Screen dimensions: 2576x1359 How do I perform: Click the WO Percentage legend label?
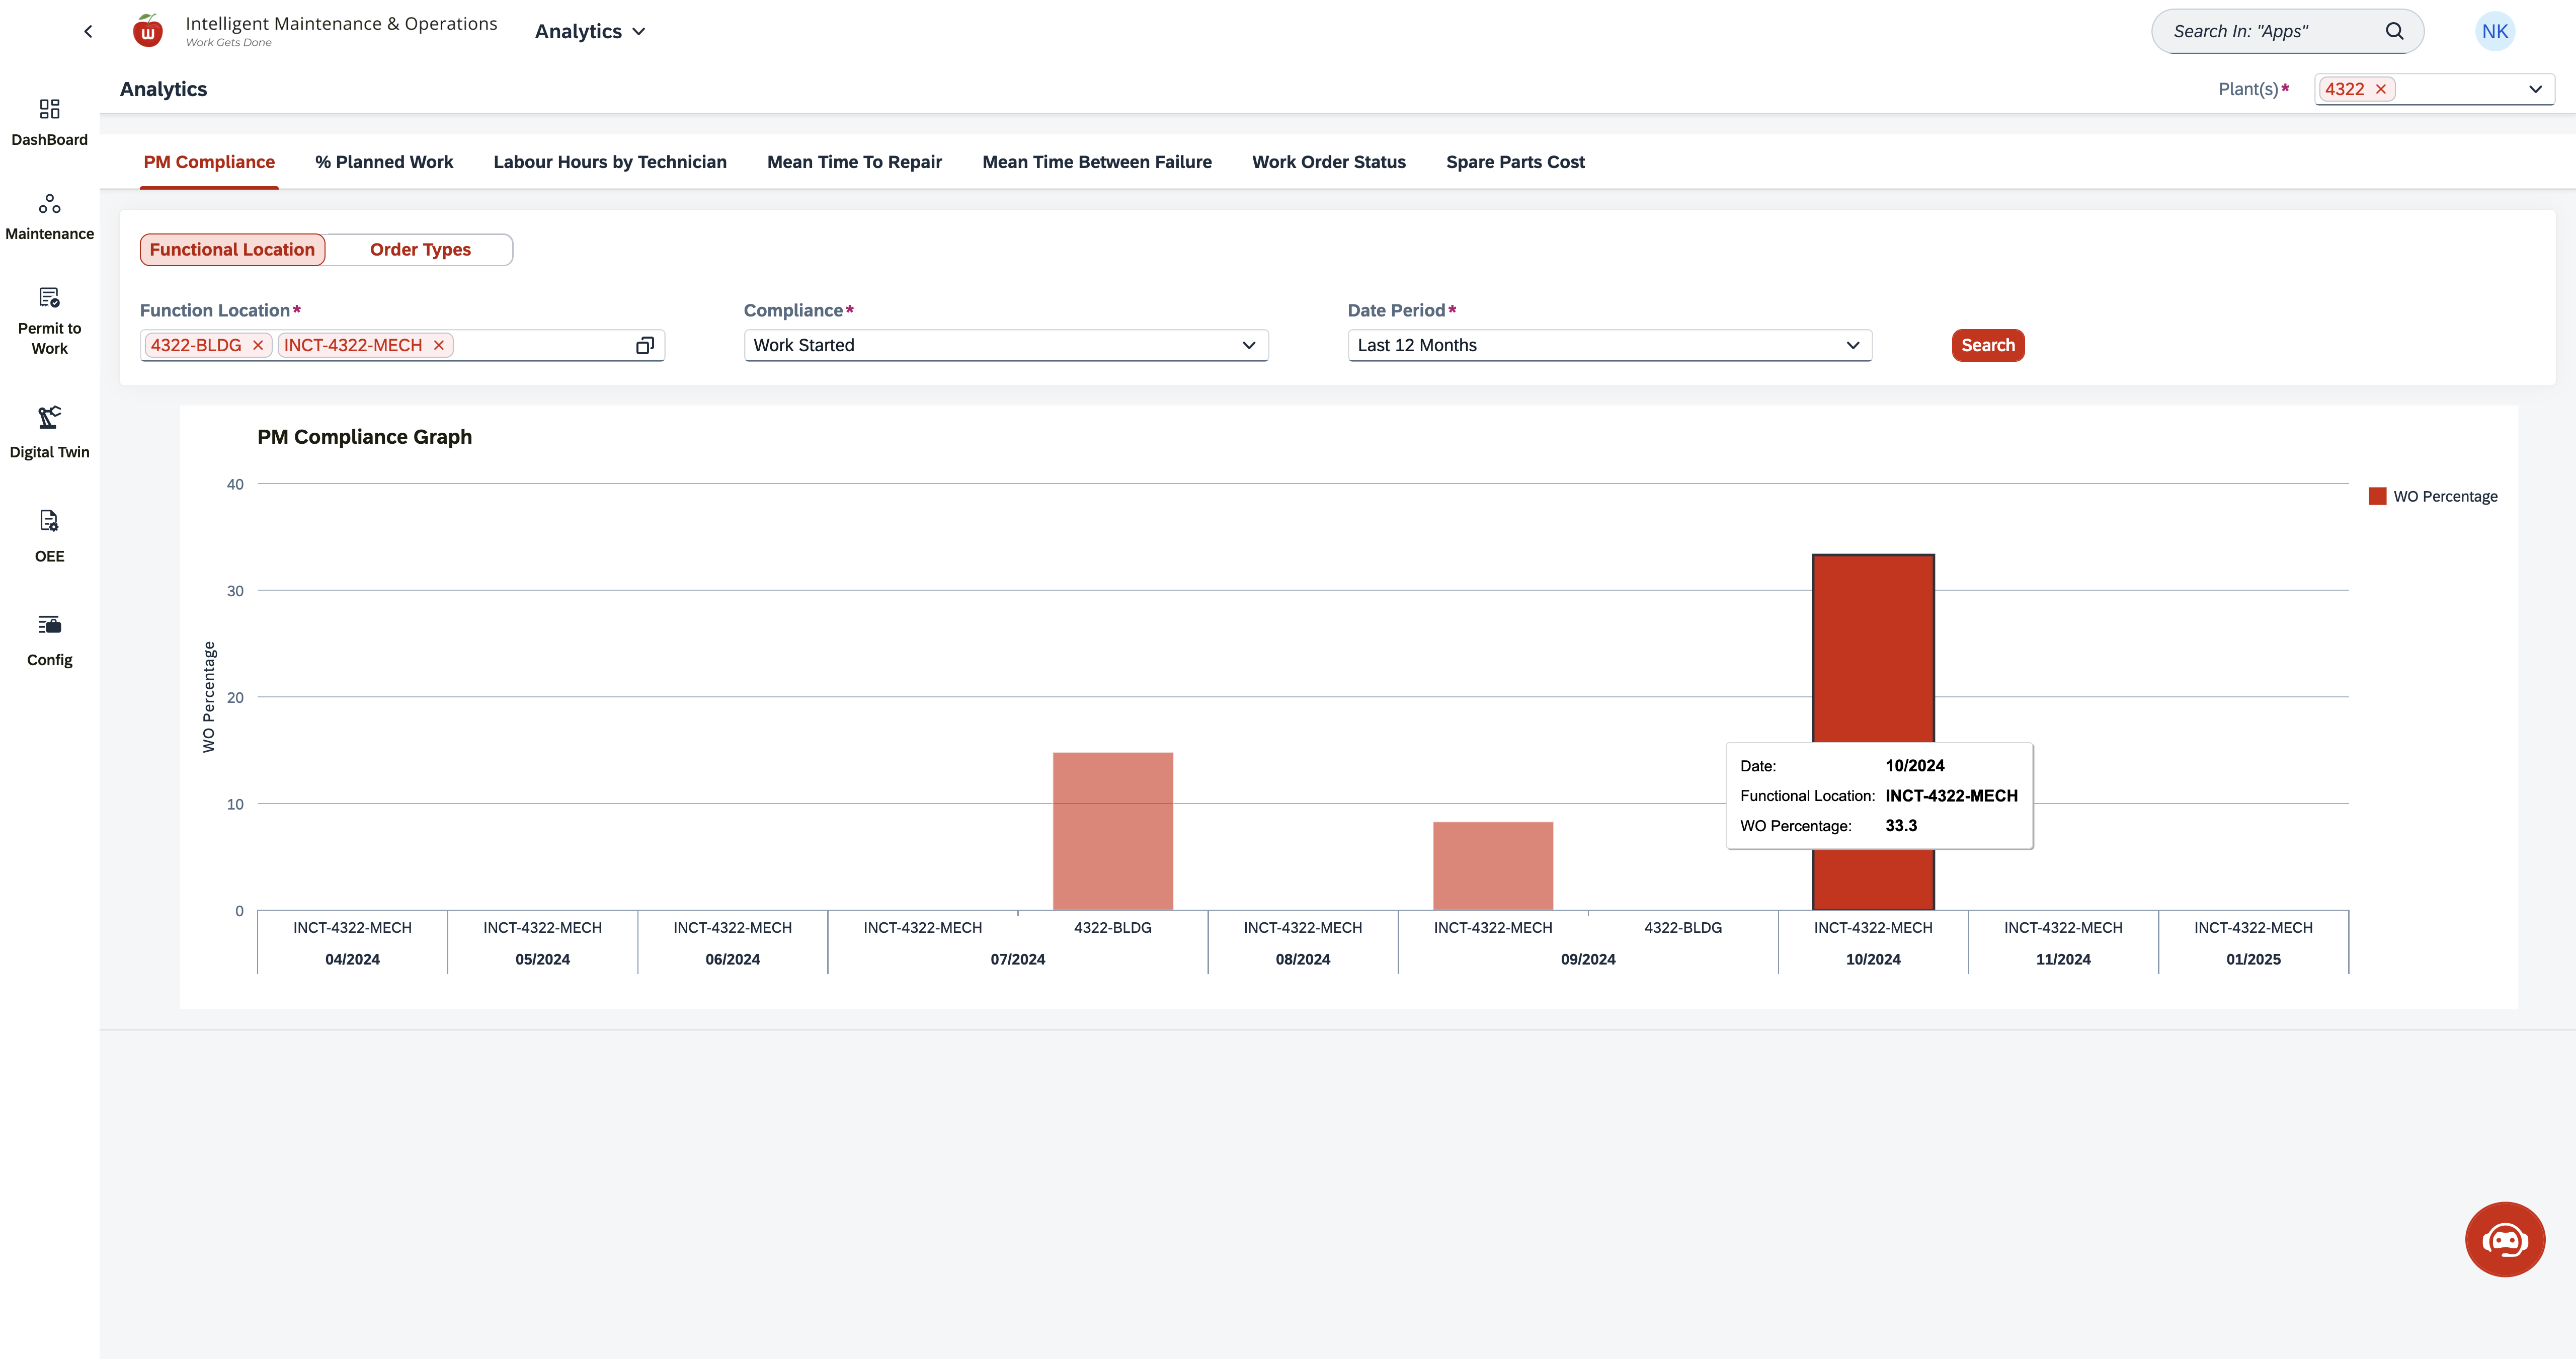pos(2445,496)
